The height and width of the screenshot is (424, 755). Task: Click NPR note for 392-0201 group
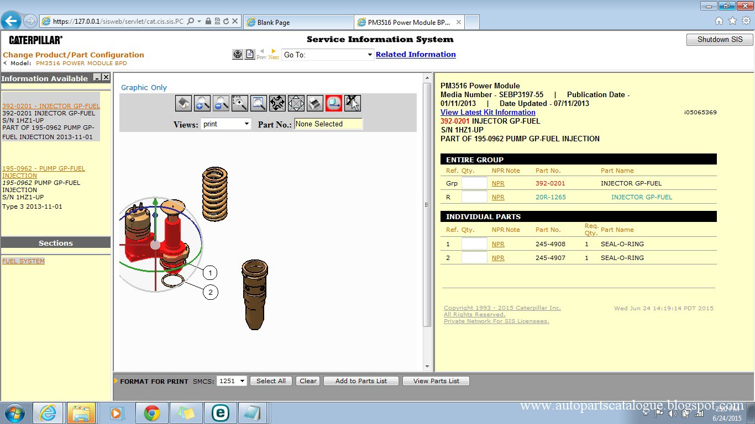498,183
